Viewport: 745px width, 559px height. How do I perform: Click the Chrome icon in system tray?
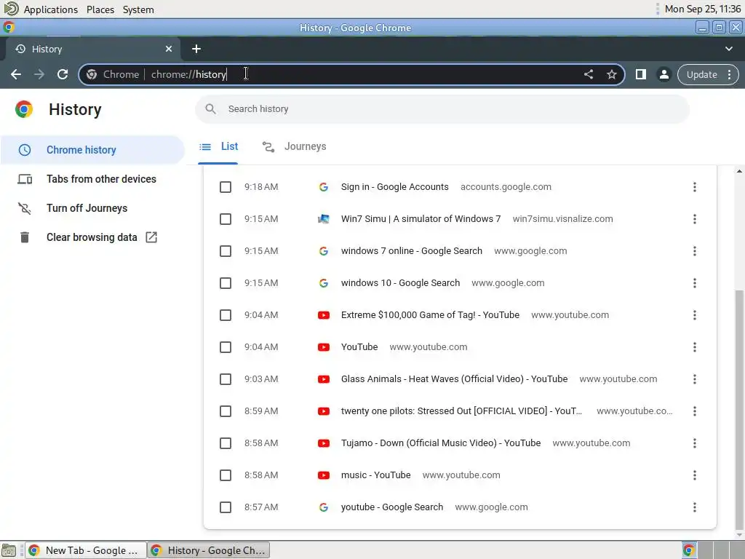pos(689,550)
